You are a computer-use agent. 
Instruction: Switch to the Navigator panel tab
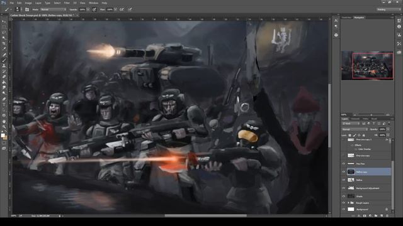coord(359,18)
